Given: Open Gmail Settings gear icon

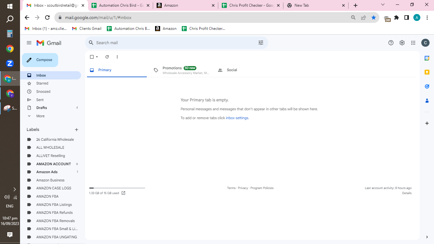Looking at the screenshot, I should click(x=402, y=43).
